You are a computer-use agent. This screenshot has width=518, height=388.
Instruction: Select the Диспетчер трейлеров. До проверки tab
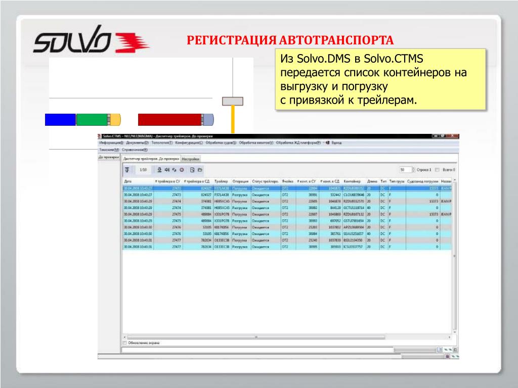[x=151, y=159]
